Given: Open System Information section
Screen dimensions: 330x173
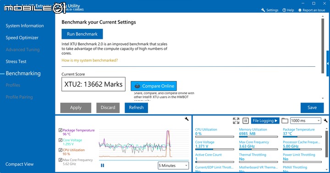Looking at the screenshot, I should click(x=25, y=26).
